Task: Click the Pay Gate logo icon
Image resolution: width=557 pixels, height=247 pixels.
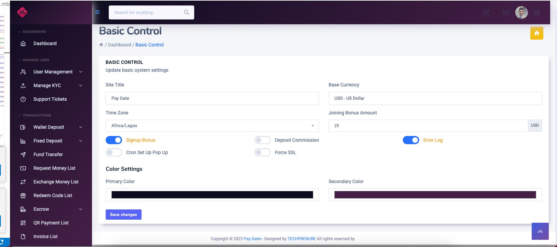Action: [22, 12]
